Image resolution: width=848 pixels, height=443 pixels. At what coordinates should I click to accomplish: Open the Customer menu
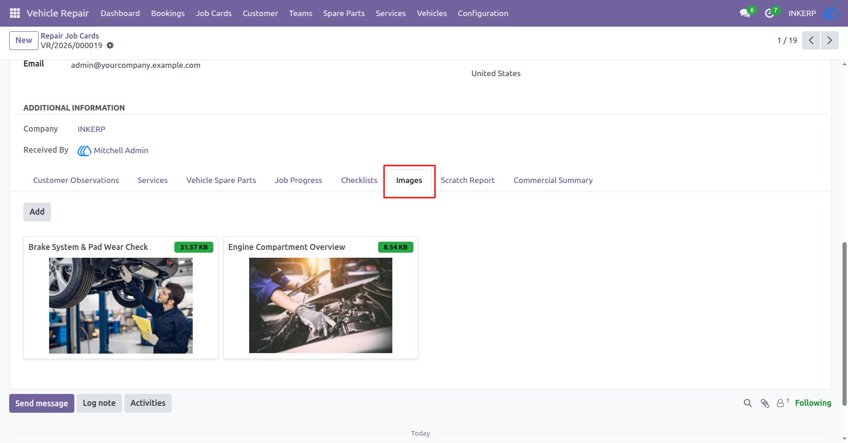pos(260,13)
